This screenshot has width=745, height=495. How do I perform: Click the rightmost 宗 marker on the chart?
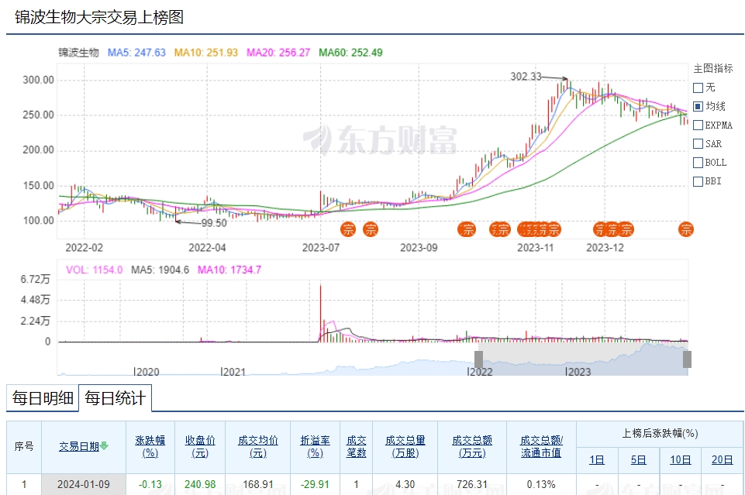point(686,229)
